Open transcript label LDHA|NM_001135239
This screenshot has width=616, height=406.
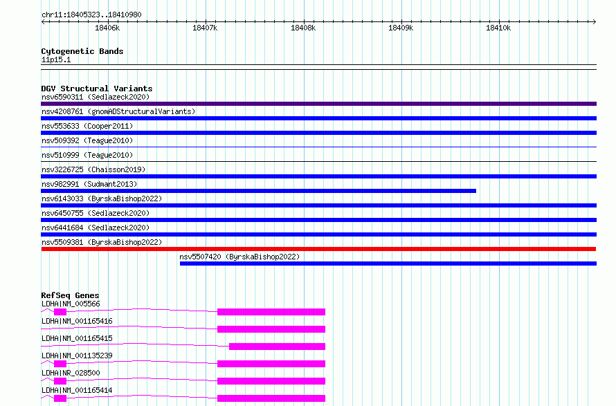[x=77, y=356]
